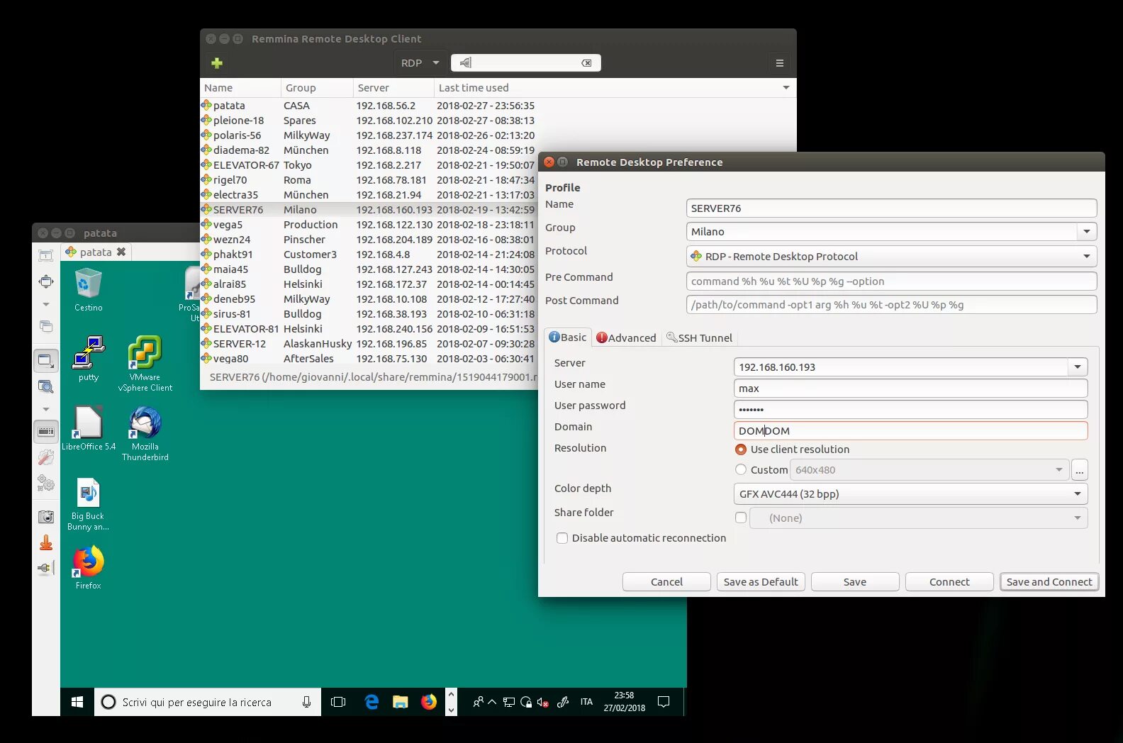
Task: Toggle scaled mode magnifier icon
Action: click(x=46, y=386)
